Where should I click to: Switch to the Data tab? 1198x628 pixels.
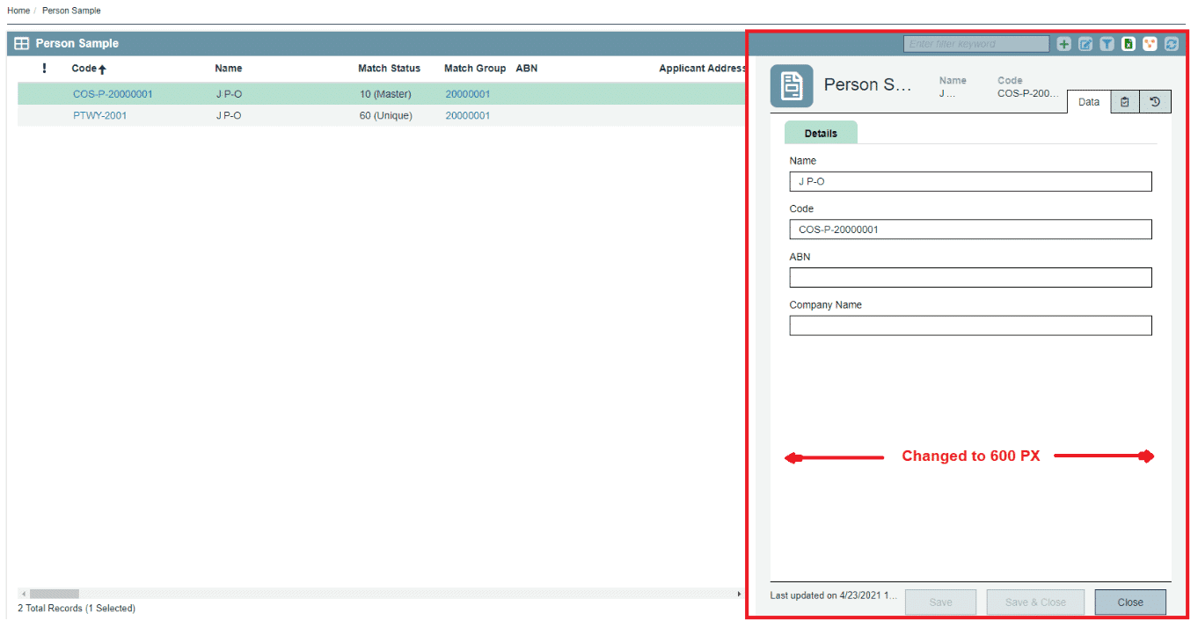(1089, 102)
